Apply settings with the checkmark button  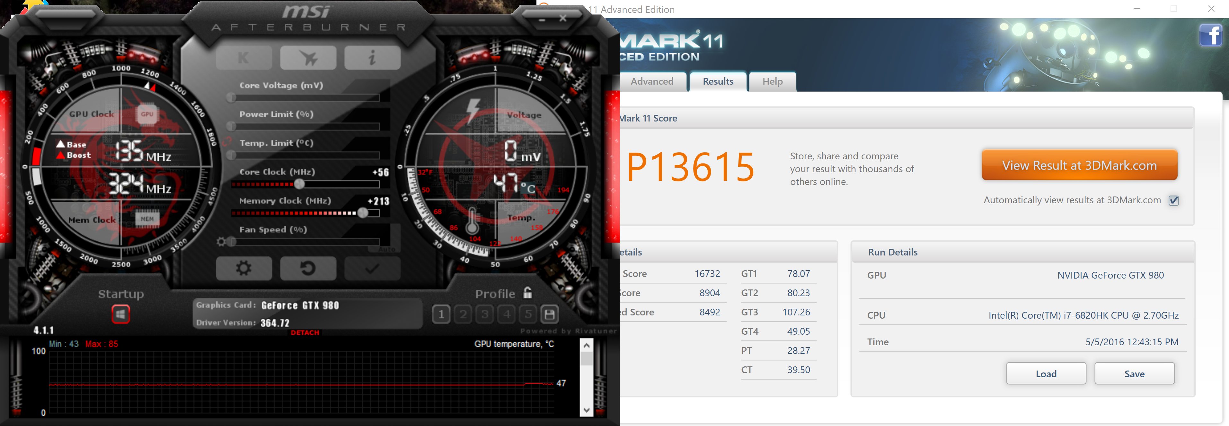pyautogui.click(x=372, y=268)
